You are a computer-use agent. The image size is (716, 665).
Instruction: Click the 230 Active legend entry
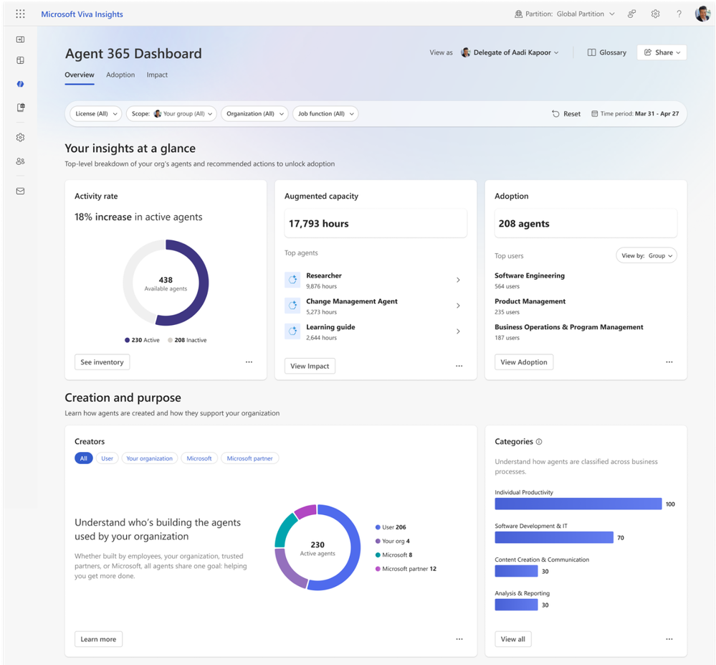[x=142, y=340]
